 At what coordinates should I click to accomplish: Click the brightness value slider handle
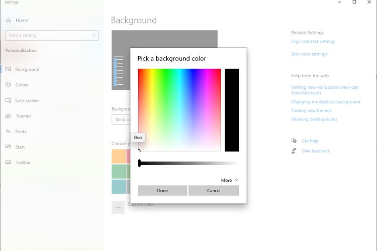click(x=139, y=163)
